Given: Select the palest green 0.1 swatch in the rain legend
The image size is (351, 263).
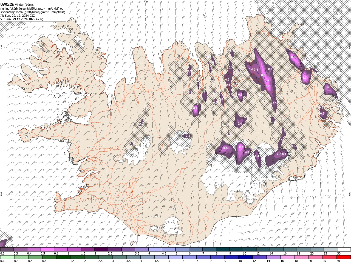Looking at the screenshot, I should (7, 257).
